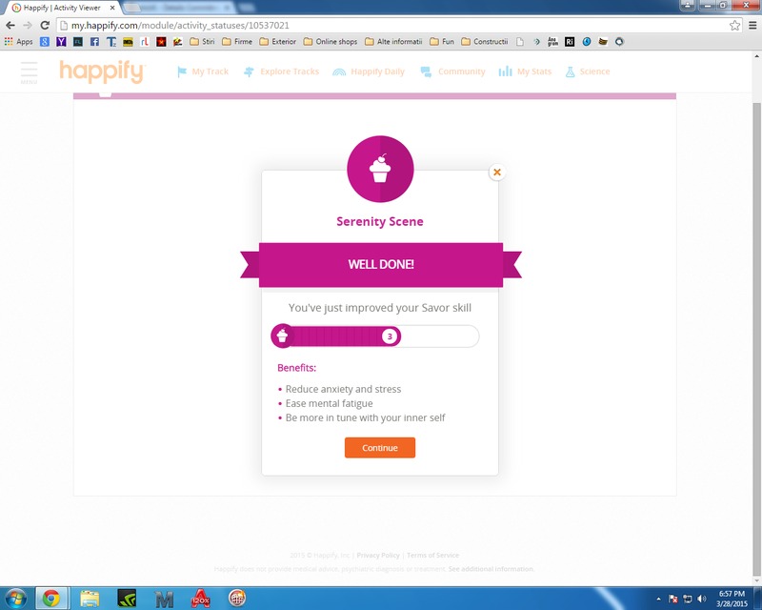
Task: Open the Yahoo bookmark icon
Action: tap(61, 42)
